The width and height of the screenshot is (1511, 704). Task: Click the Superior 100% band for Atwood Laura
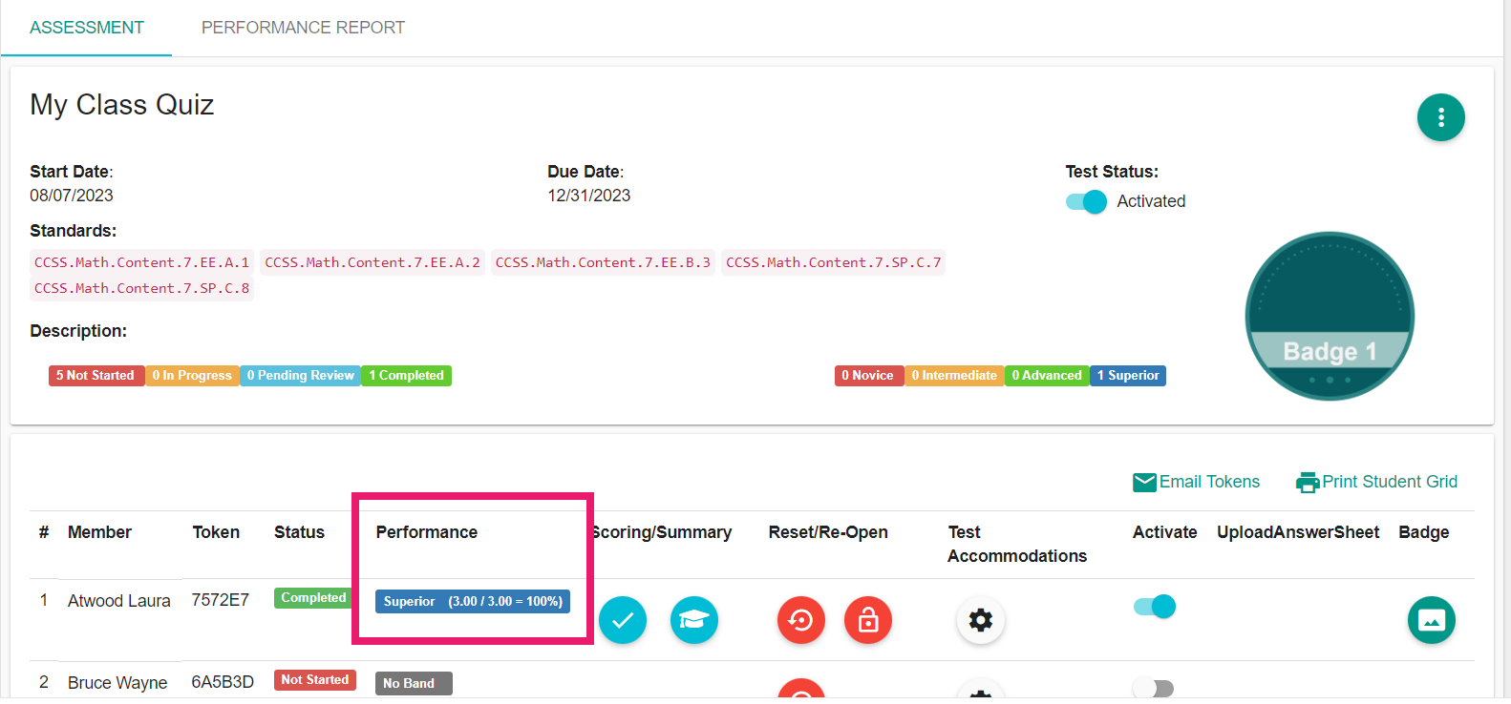(x=473, y=602)
